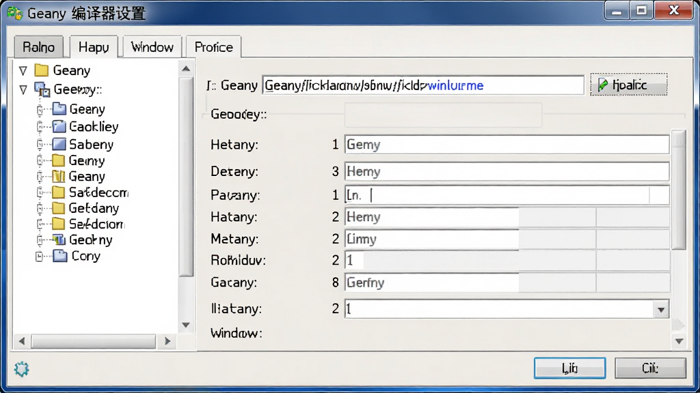Expand the Geokny tree item
Image resolution: width=700 pixels, height=393 pixels.
point(40,240)
